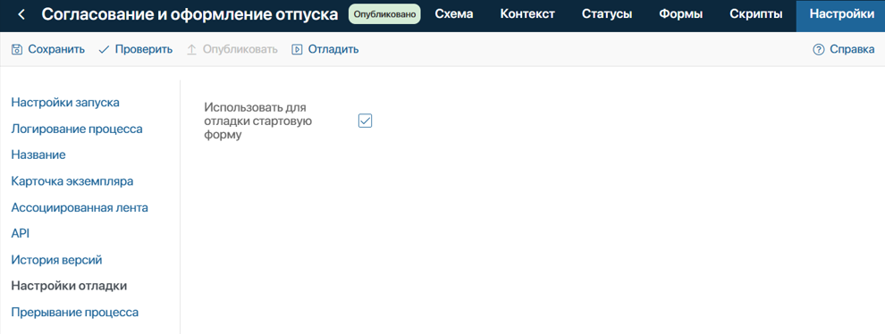The width and height of the screenshot is (885, 334).
Task: Click the Отладить debug play icon
Action: (297, 49)
